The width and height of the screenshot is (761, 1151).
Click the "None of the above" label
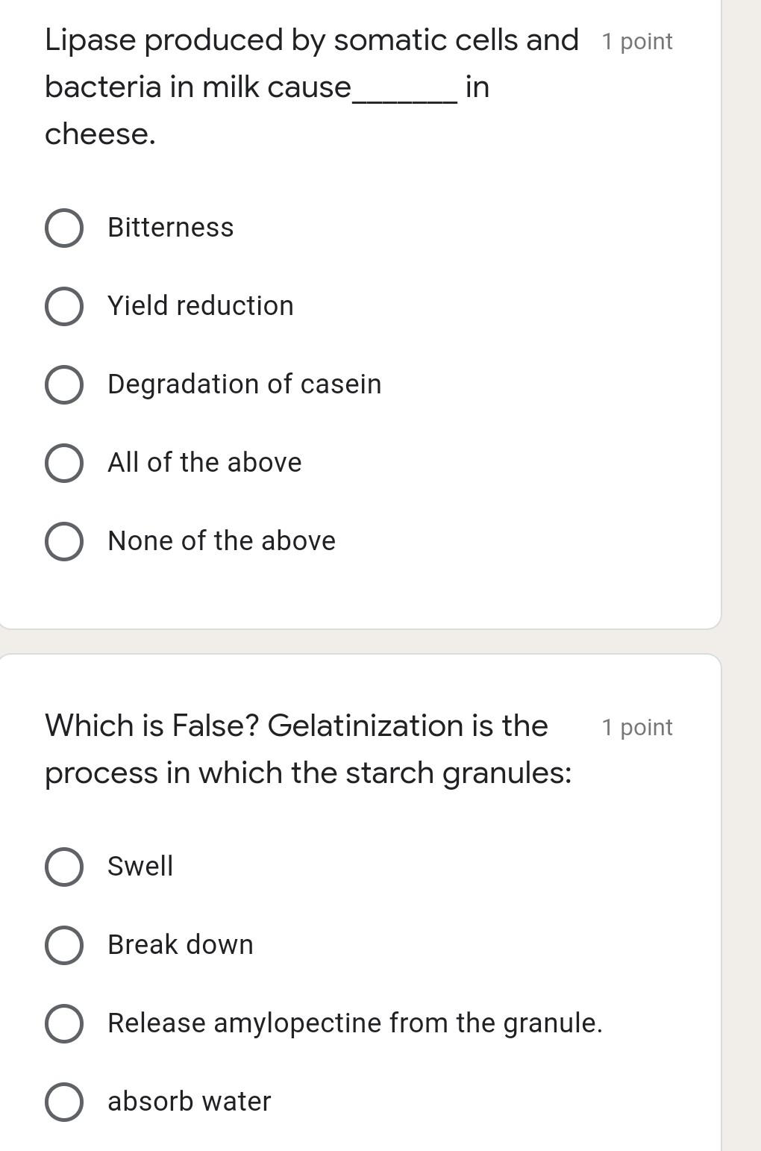coord(222,541)
